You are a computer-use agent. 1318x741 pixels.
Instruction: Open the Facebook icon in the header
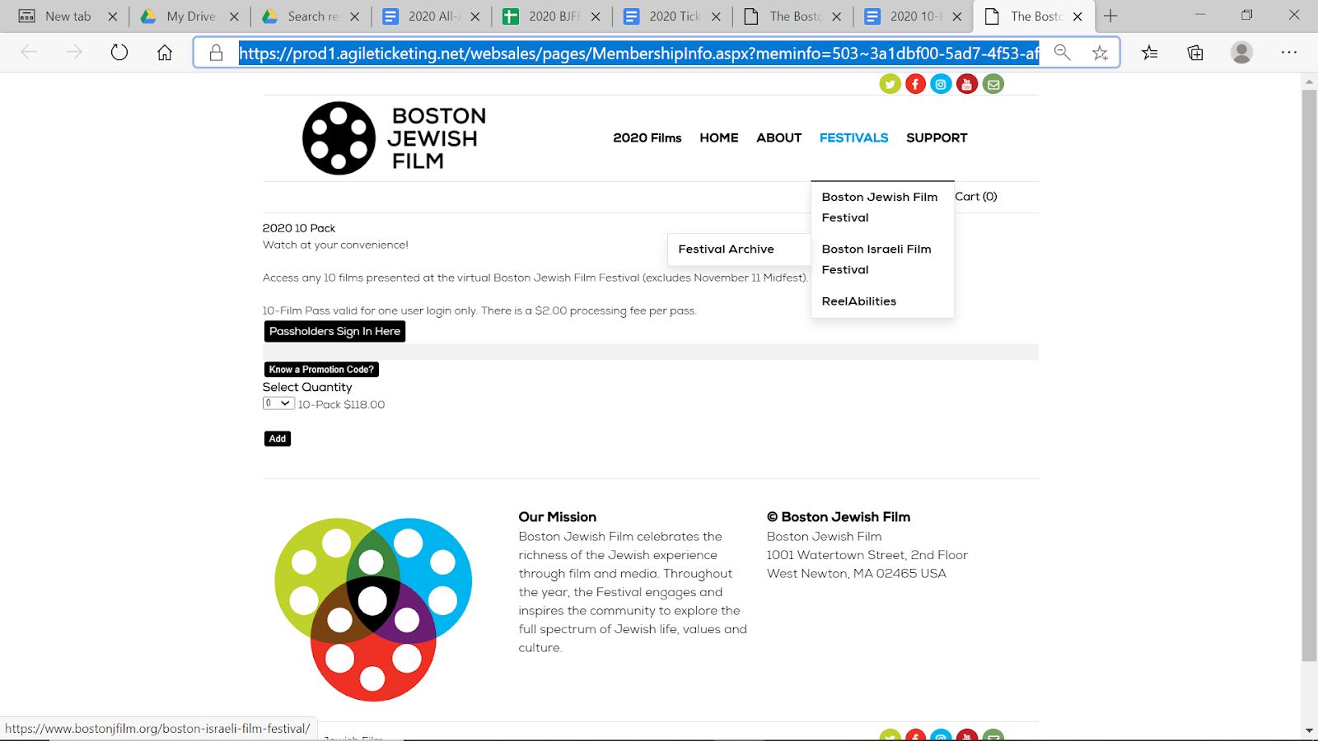pos(915,84)
